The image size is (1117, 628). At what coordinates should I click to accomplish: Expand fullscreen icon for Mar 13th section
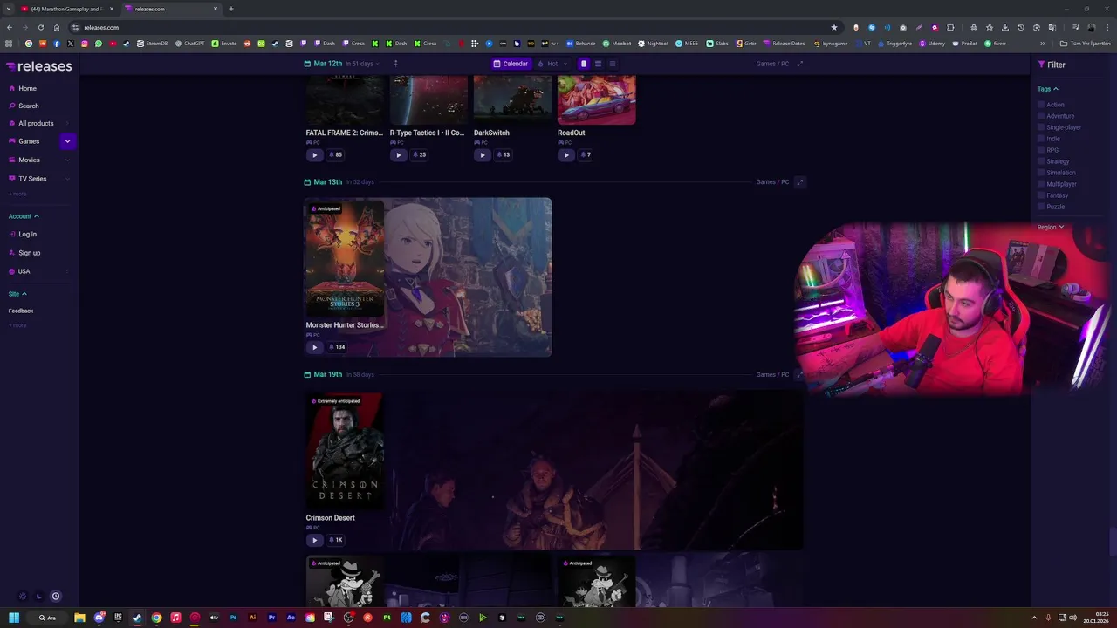pyautogui.click(x=799, y=182)
